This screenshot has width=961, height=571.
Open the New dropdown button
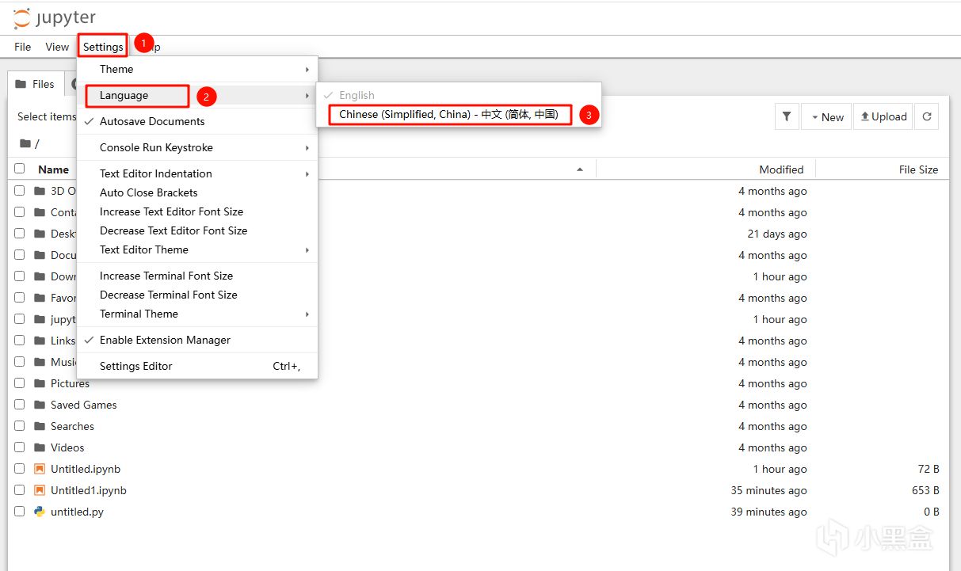(x=826, y=116)
